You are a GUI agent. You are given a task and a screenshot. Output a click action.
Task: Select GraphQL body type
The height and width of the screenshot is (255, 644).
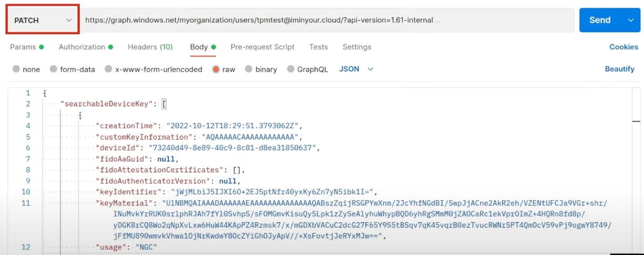click(x=290, y=69)
